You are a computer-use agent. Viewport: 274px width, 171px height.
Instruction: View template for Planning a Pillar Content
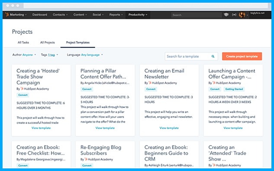tap(105, 128)
